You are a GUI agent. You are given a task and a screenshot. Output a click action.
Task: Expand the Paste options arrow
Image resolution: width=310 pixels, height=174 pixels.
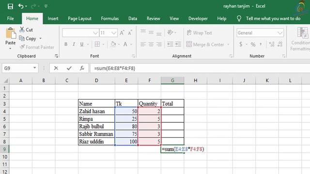(x=10, y=48)
